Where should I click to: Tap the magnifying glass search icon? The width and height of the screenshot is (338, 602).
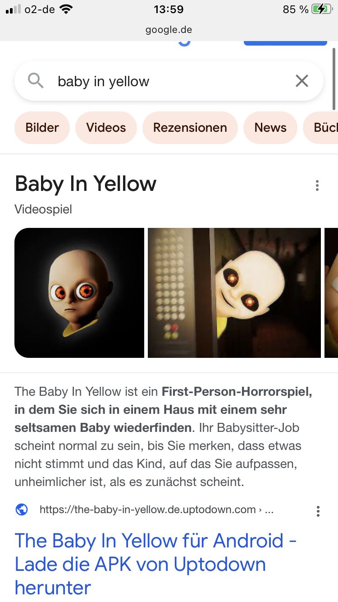coord(36,81)
